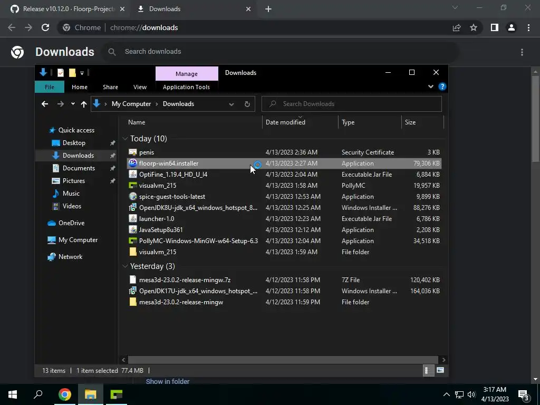The height and width of the screenshot is (405, 540).
Task: Click the Search Downloads box in Explorer
Action: coord(352,104)
